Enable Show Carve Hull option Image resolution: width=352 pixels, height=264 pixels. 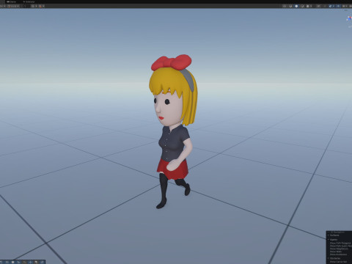pyautogui.click(x=338, y=262)
